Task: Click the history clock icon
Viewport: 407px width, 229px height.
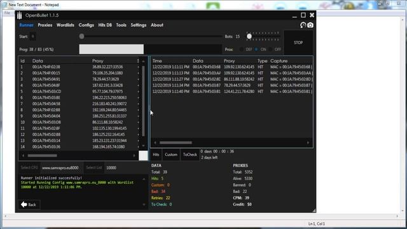Action: [303, 25]
